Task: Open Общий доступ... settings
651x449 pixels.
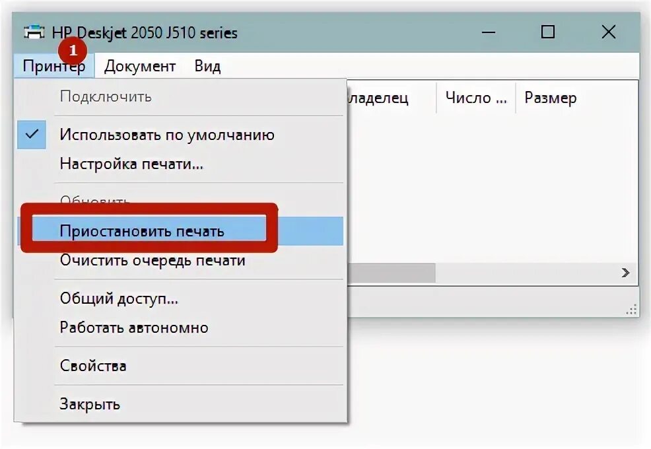Action: pos(181,298)
